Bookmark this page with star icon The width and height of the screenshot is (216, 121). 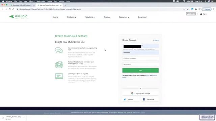pos(188,9)
